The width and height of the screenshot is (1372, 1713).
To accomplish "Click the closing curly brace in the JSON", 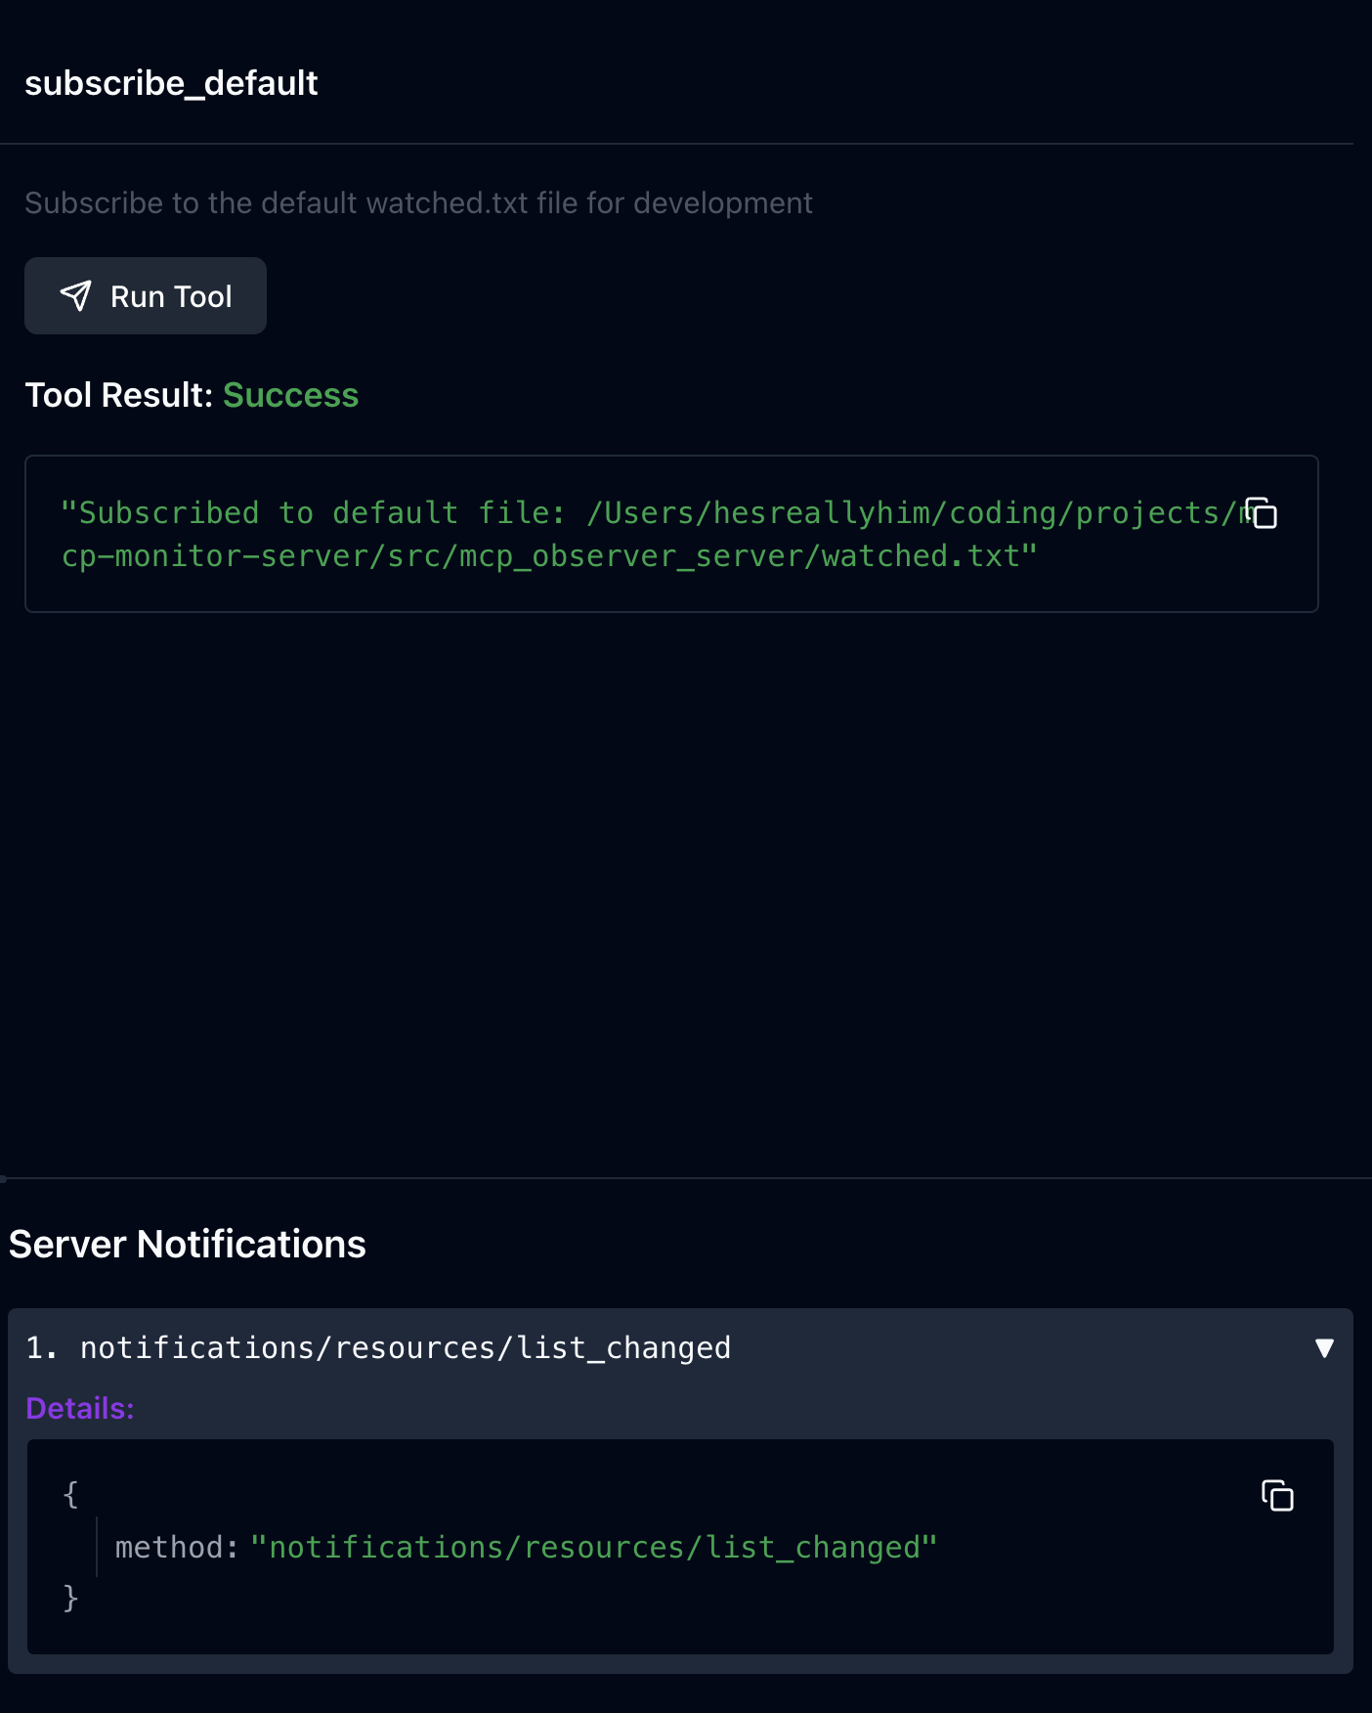I will (70, 1598).
